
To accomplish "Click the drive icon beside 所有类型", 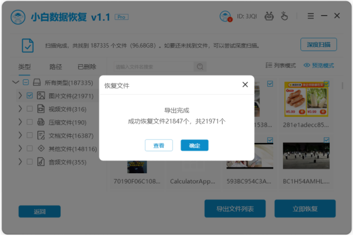I will pyautogui.click(x=37, y=82).
